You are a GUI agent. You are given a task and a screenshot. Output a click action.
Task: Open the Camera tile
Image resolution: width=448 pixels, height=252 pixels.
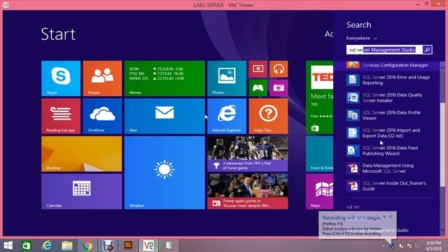pyautogui.click(x=279, y=87)
